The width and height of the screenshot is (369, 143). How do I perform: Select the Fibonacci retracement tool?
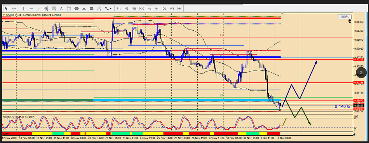coord(54,9)
